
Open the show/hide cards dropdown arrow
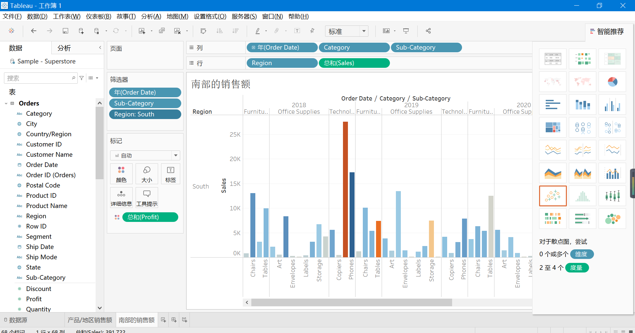(395, 31)
